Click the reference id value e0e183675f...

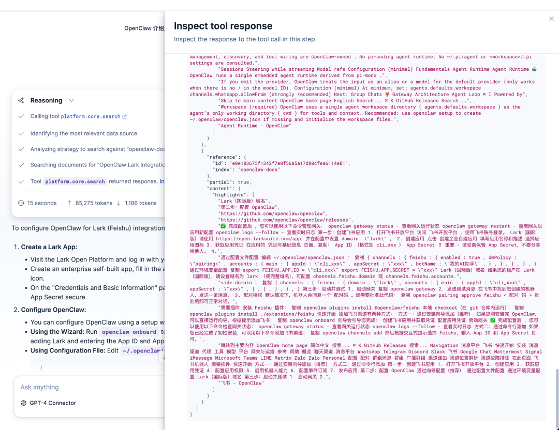(288, 163)
